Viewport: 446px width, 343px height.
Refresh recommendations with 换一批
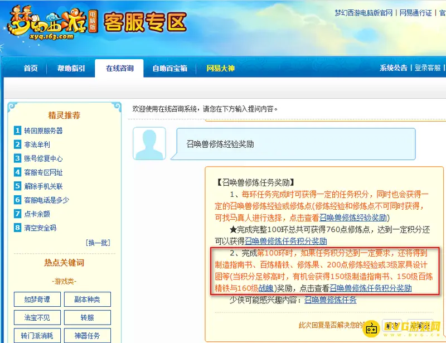(98, 243)
